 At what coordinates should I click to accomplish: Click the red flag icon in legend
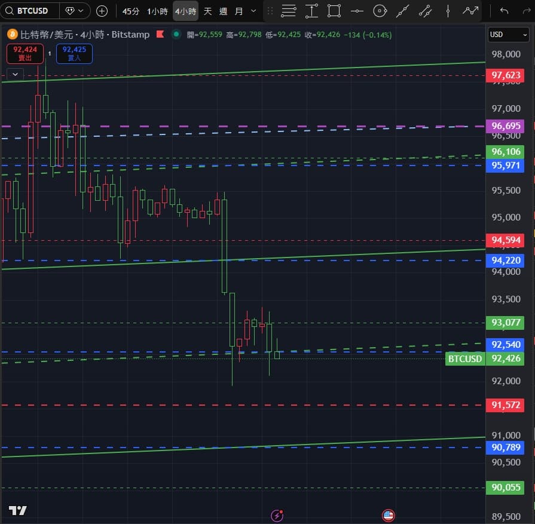(160, 34)
